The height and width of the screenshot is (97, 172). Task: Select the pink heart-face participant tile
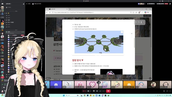[x=92, y=85]
